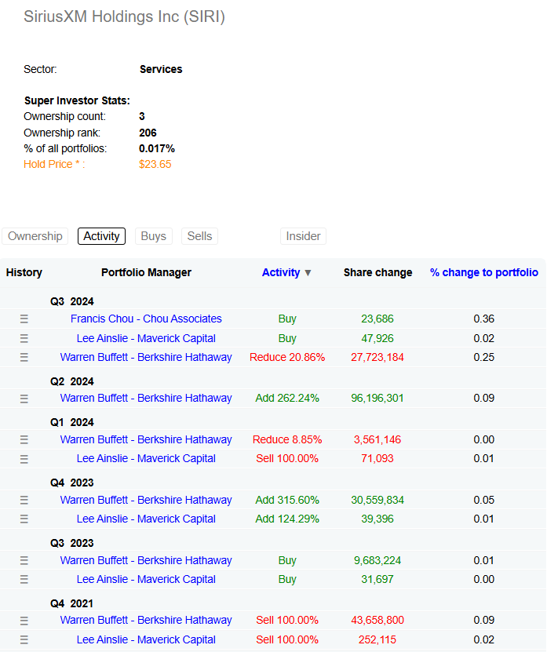The width and height of the screenshot is (547, 652).
Task: Open history icon for Lee Ainslie 252,115 Sell row
Action: pos(24,639)
